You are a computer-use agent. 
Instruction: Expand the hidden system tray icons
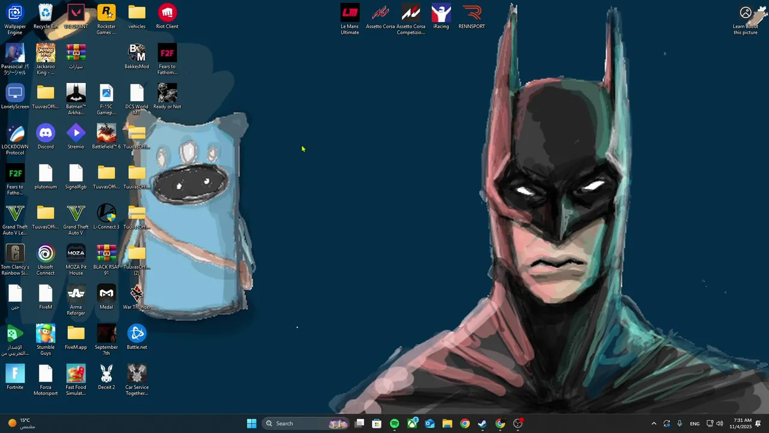654,423
